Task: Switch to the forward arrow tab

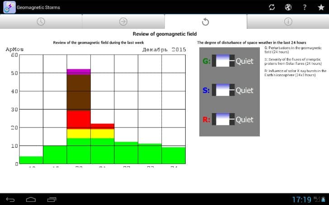Action: (123, 22)
